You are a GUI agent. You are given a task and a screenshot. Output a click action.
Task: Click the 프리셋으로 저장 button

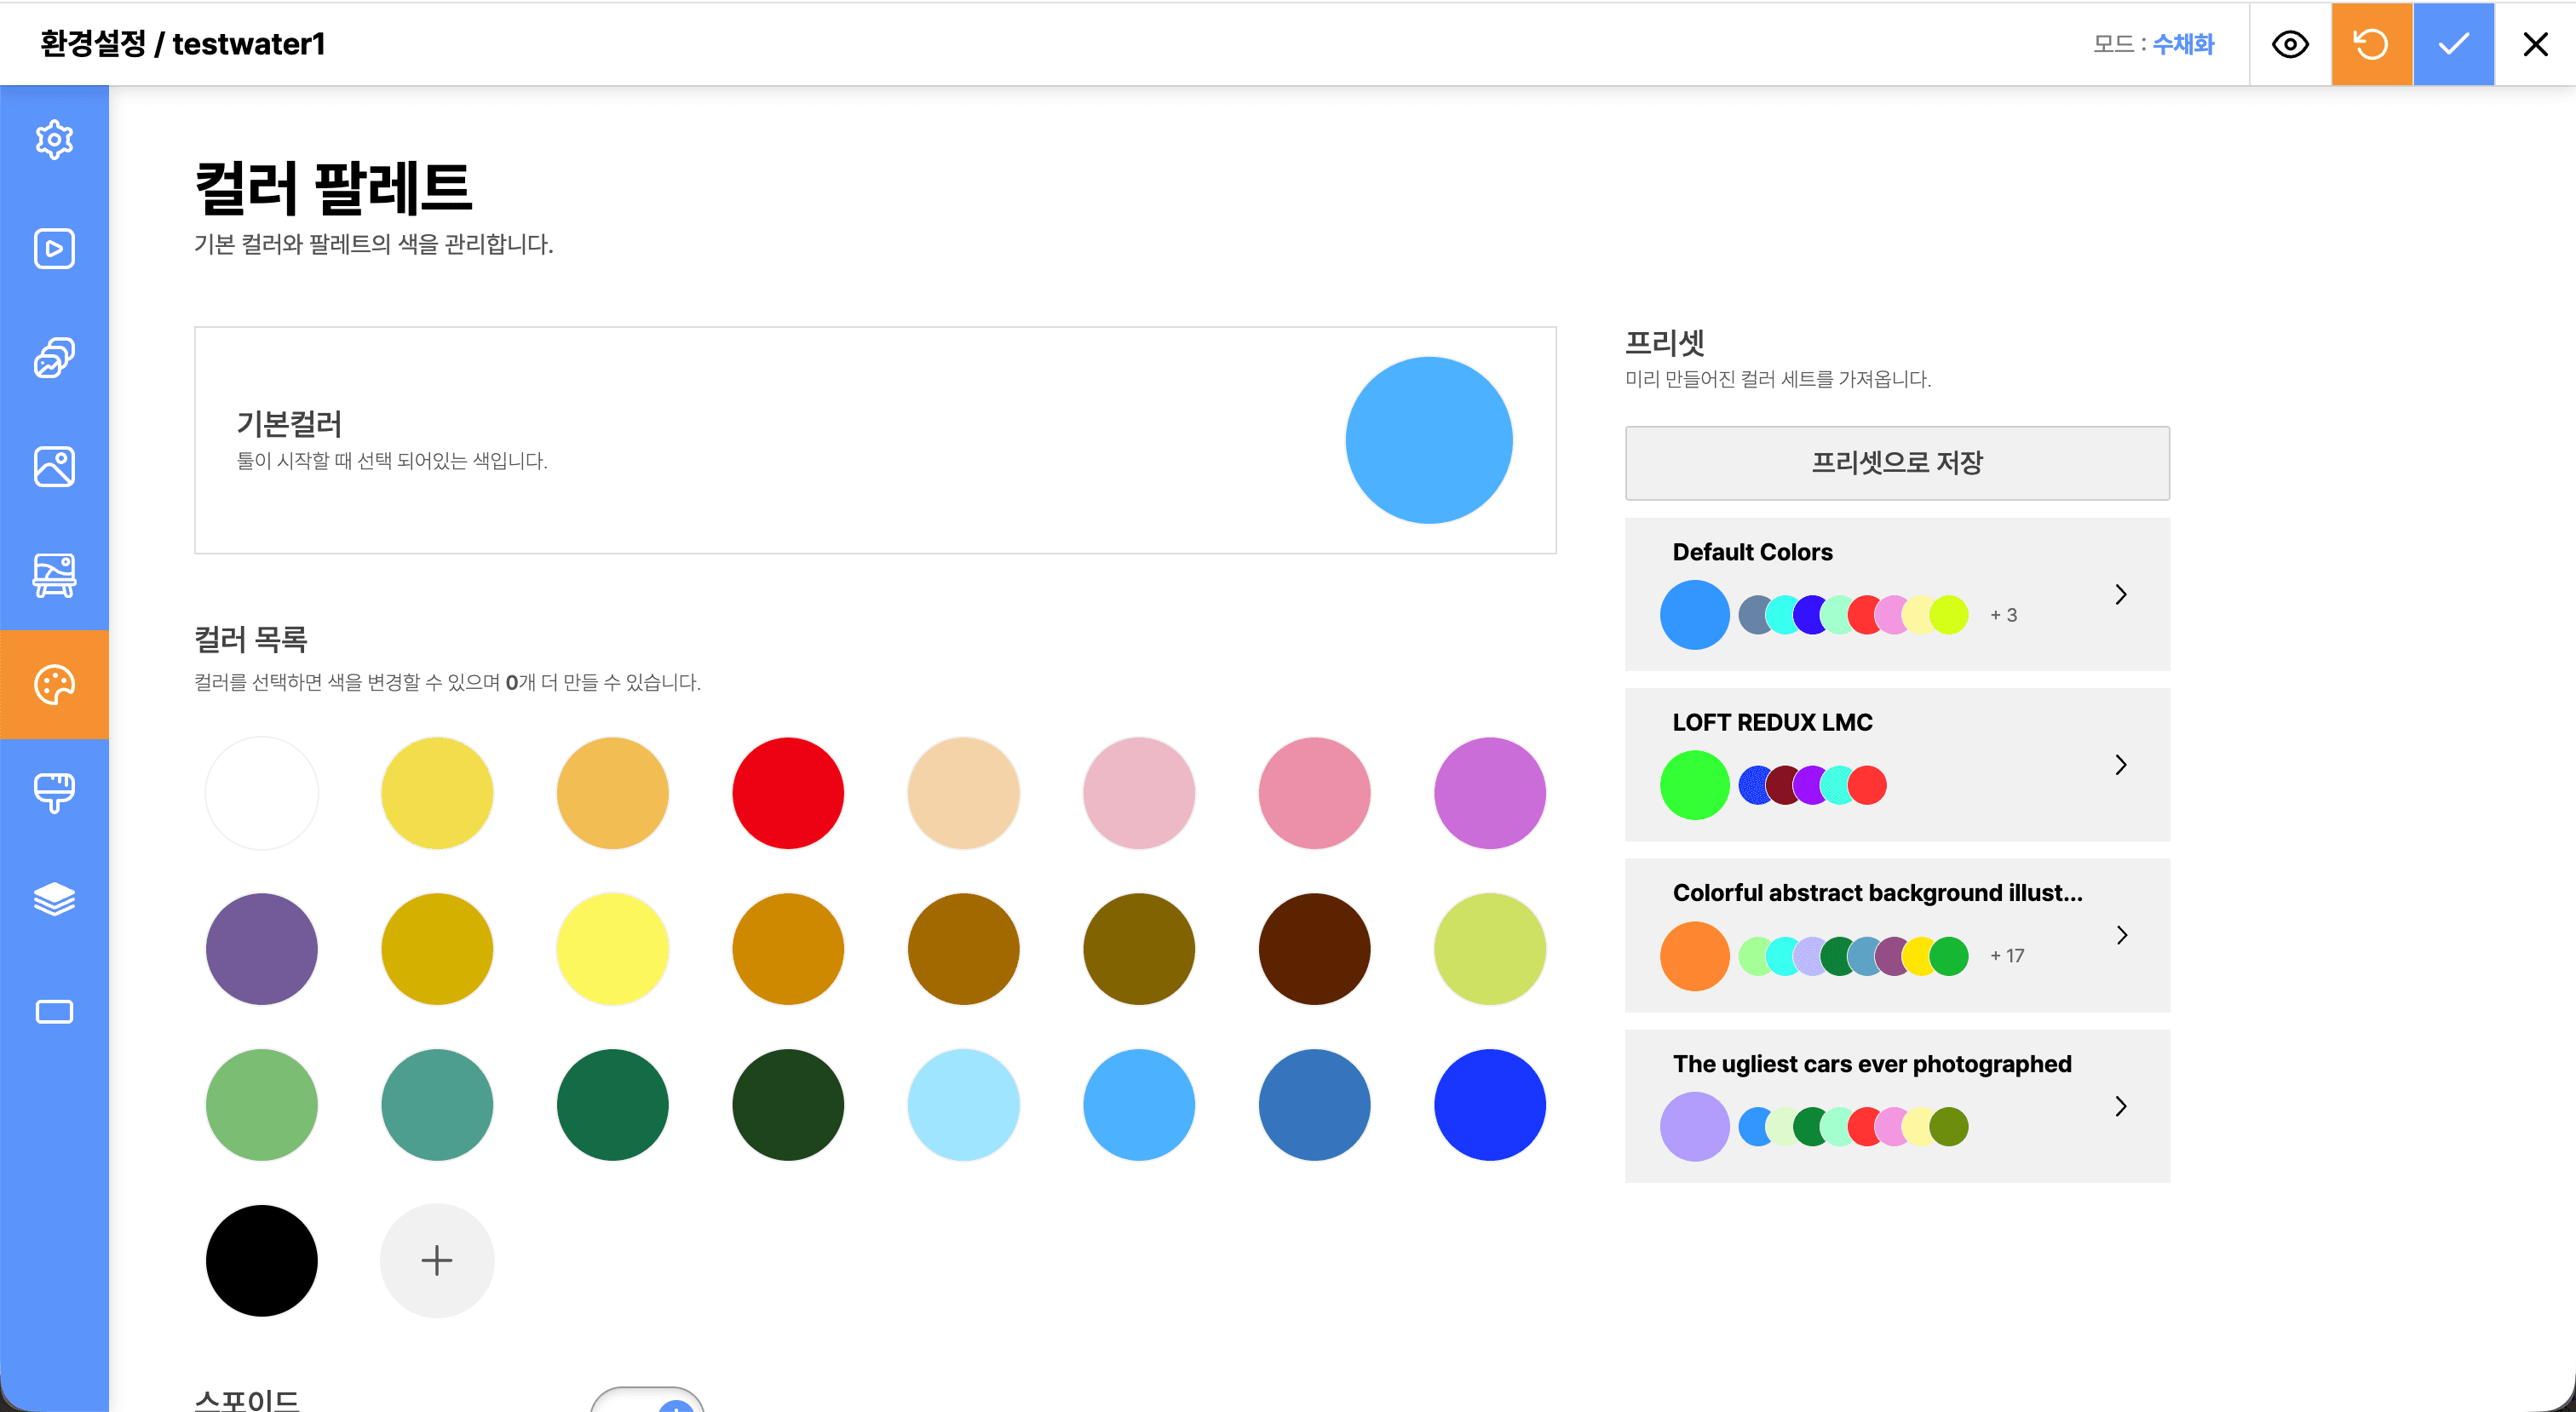[x=1896, y=463]
